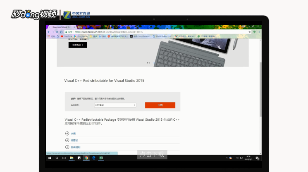Select the first carousel dot indicator
Image resolution: width=308 pixels, height=172 pixels.
(x=148, y=63)
